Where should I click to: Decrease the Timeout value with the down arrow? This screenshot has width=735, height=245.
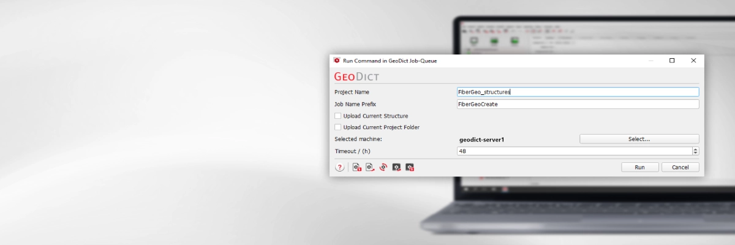point(695,153)
